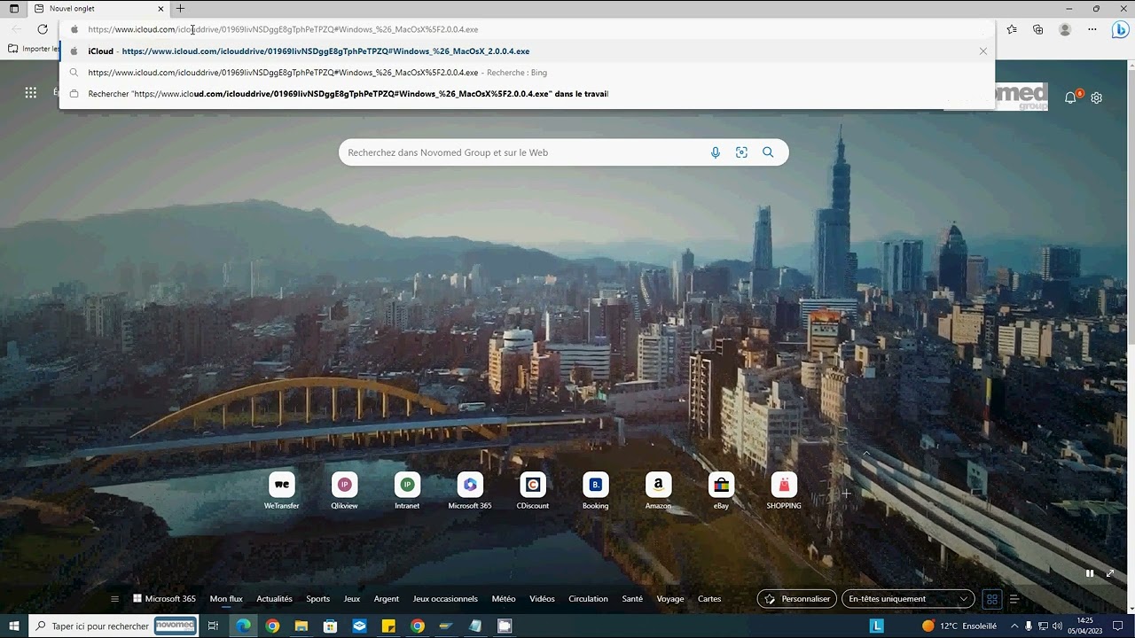Viewport: 1135px width, 638px height.
Task: Open the Qlikview quick link
Action: [x=344, y=491]
